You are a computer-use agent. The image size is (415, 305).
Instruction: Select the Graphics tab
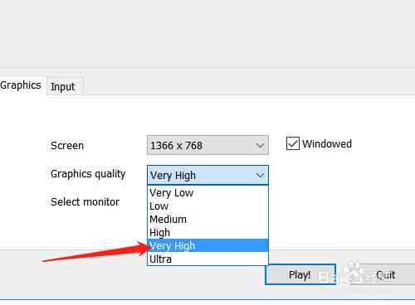point(22,85)
